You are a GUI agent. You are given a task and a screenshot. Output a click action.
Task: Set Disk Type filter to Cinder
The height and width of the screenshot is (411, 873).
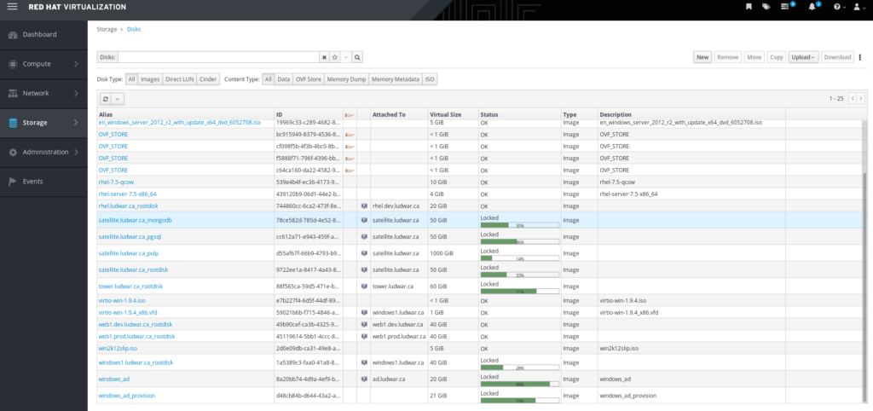point(208,79)
